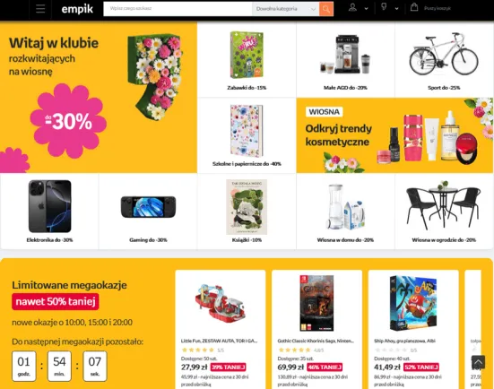Expand the Dowolna kategoria dropdown

click(x=286, y=9)
